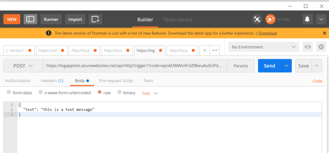Image resolution: width=329 pixels, height=153 pixels.
Task: Send the request
Action: (x=270, y=66)
